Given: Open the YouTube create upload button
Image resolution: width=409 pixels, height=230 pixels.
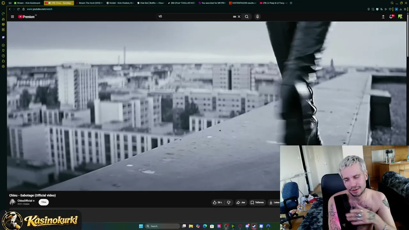Looking at the screenshot, I should (383, 17).
